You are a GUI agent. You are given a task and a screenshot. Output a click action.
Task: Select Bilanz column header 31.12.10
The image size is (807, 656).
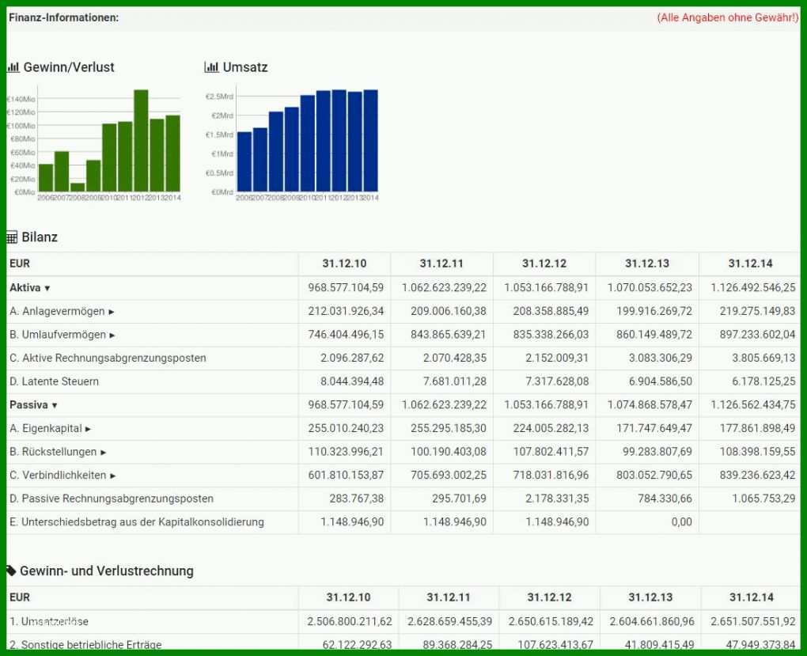(x=344, y=264)
